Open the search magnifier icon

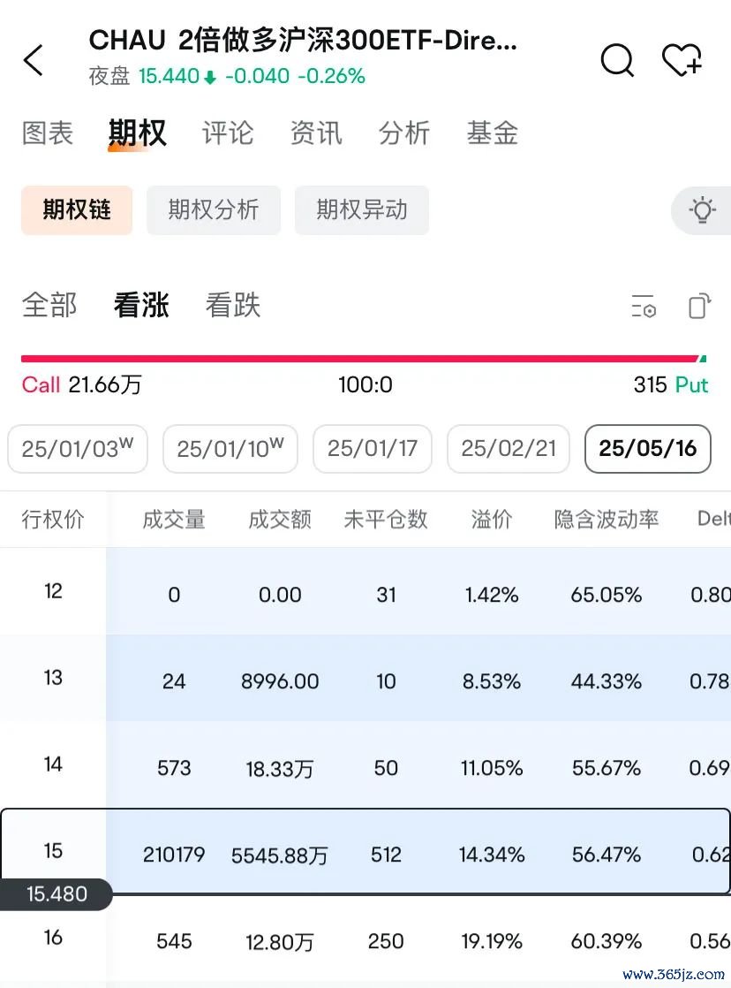617,61
